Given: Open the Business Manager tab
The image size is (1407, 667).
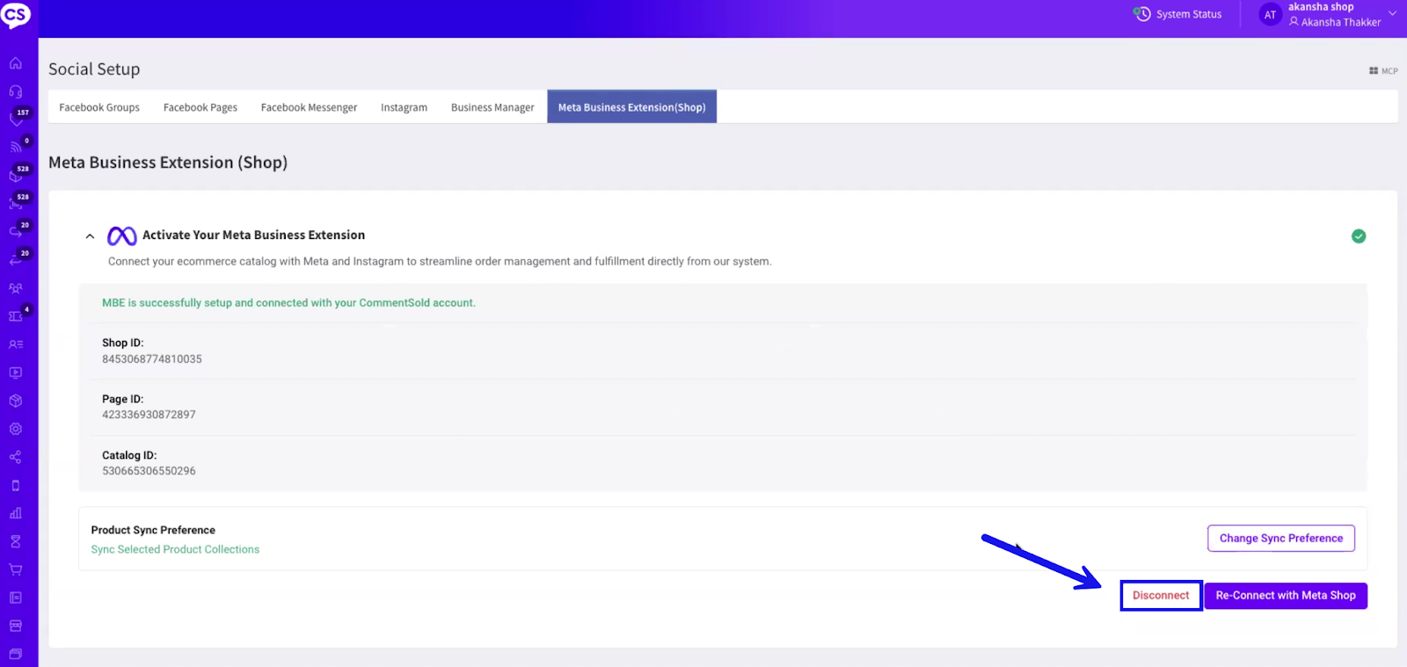Looking at the screenshot, I should coord(492,107).
